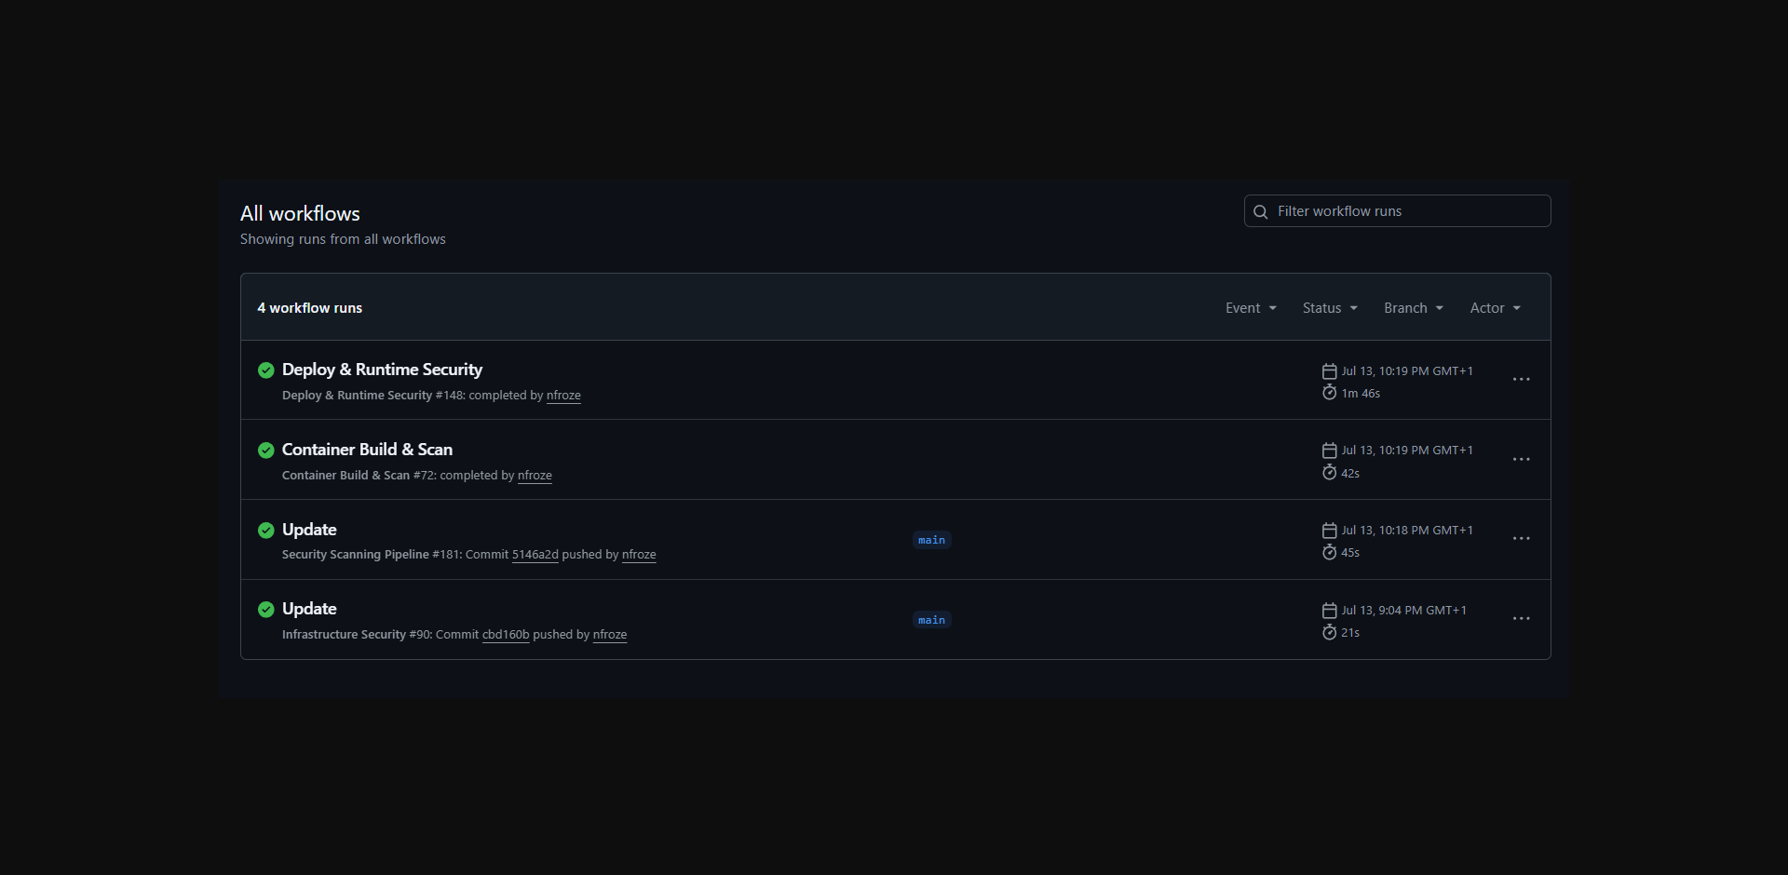The width and height of the screenshot is (1788, 875).
Task: Show options menu for Security Scanning Pipeline run
Action: (1521, 539)
